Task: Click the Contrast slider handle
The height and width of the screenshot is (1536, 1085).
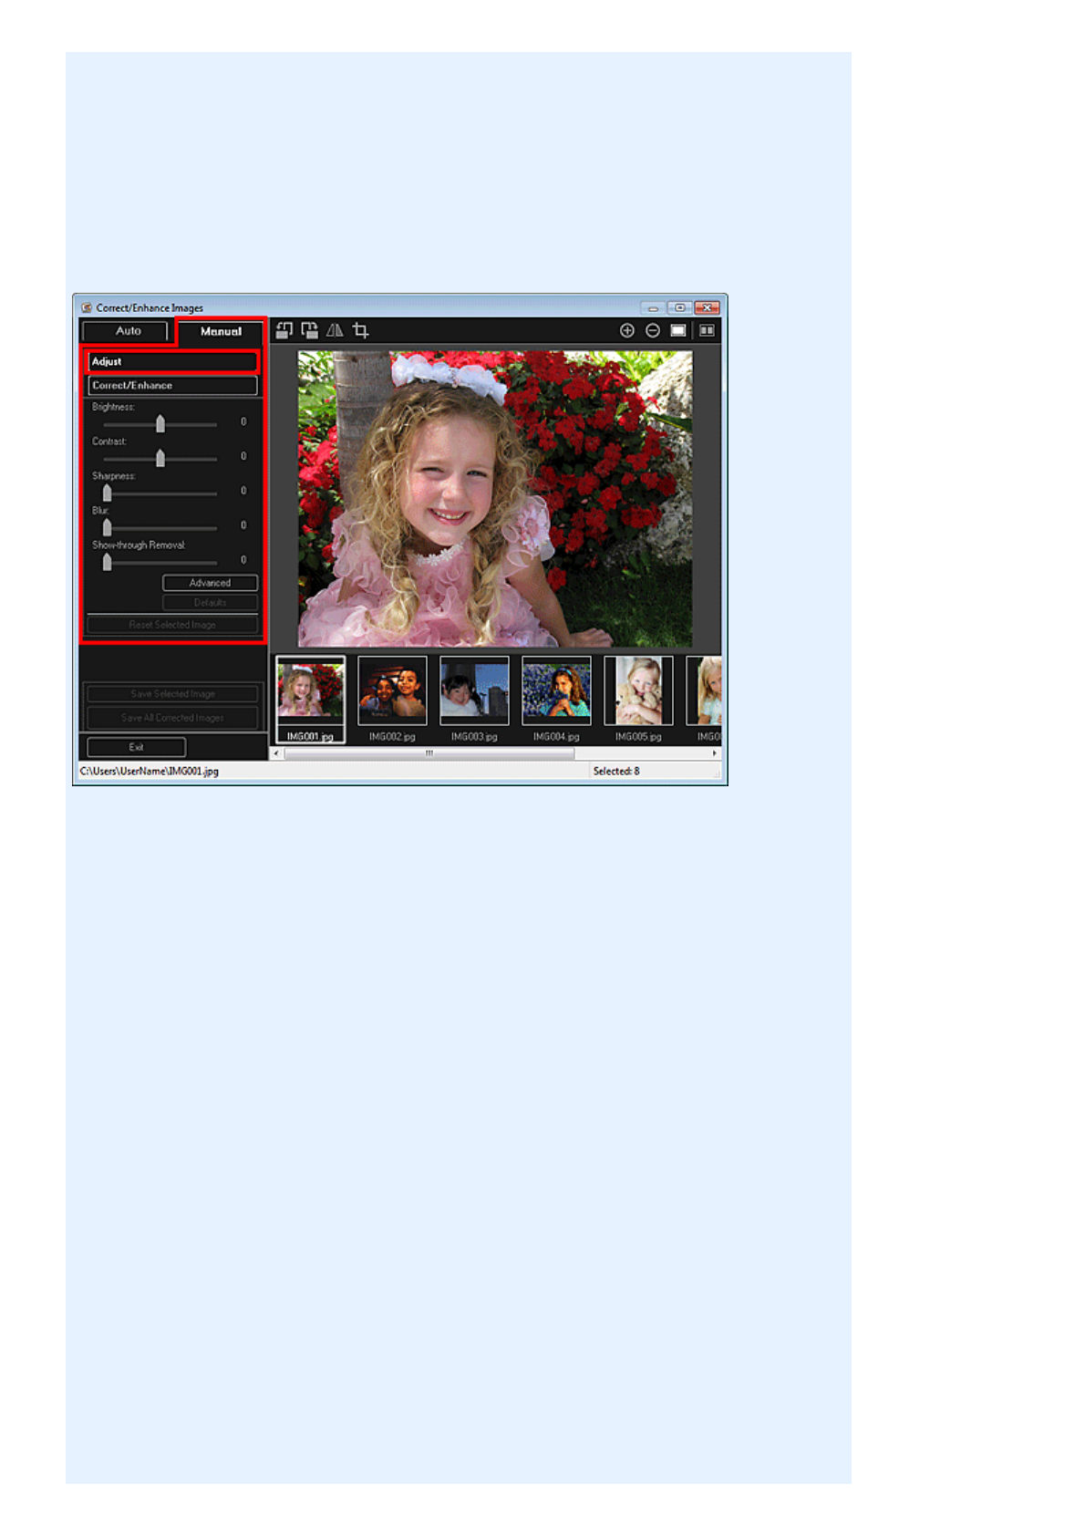Action: (160, 458)
